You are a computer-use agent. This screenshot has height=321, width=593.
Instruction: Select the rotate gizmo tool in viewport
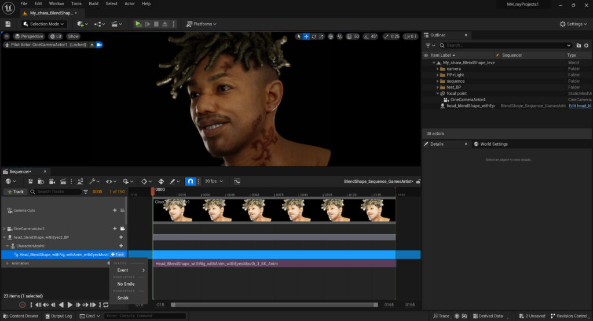(314, 36)
